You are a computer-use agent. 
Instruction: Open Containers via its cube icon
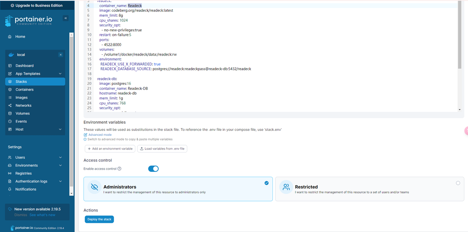[10, 89]
